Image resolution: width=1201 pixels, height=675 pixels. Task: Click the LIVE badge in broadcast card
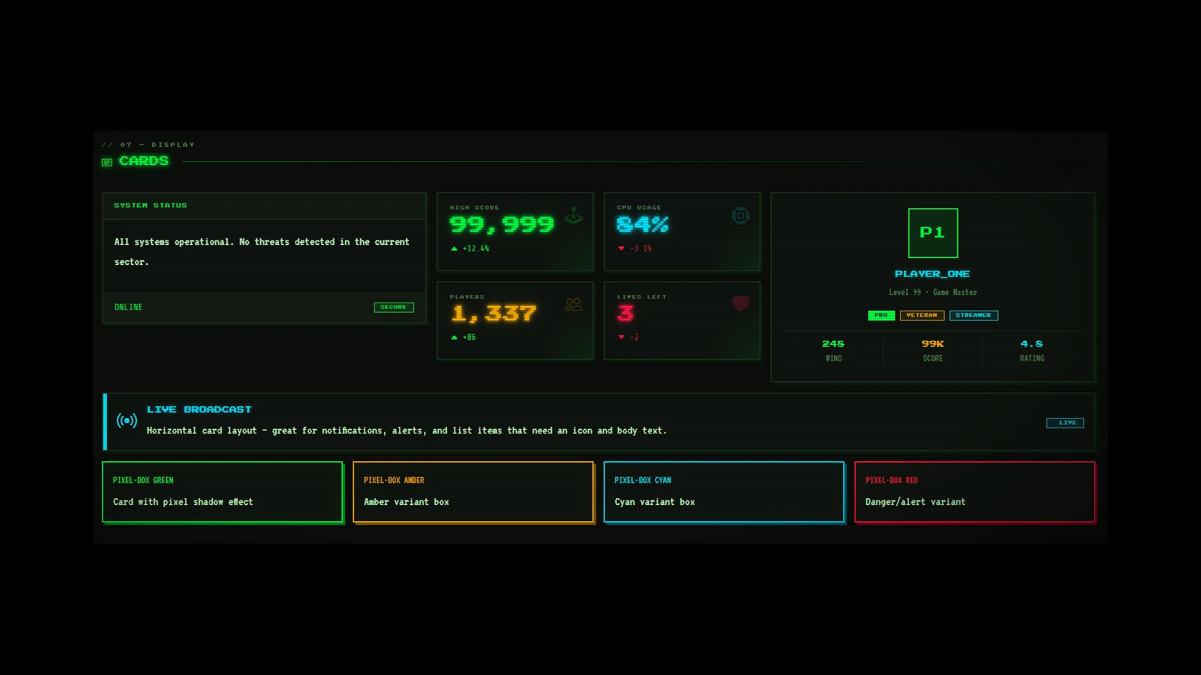point(1065,423)
